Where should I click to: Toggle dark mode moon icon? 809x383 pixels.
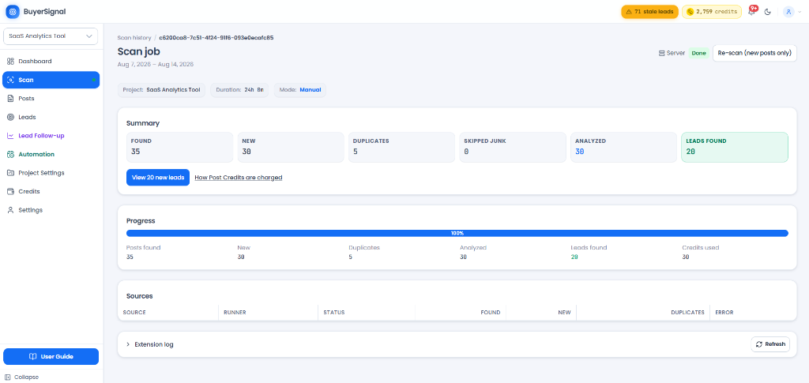coord(768,12)
